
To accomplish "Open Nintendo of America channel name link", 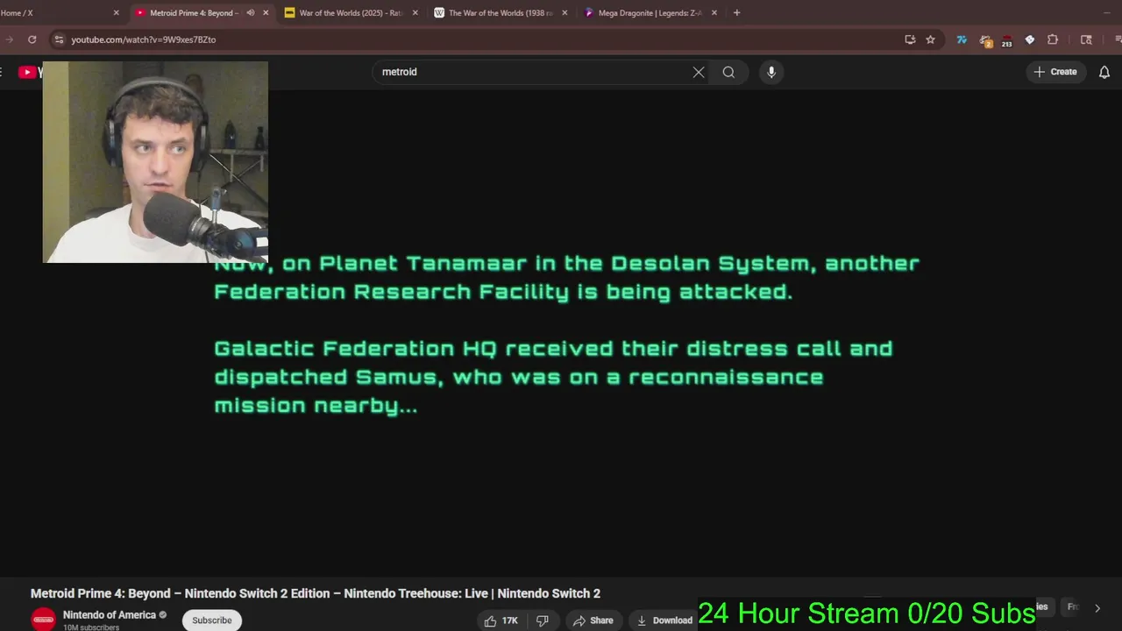I will (x=110, y=615).
